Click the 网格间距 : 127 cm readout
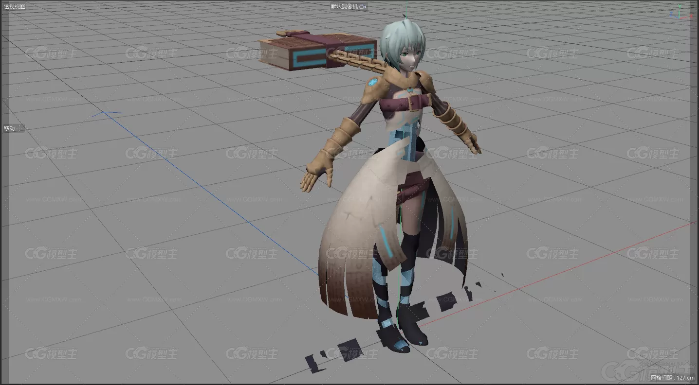The height and width of the screenshot is (385, 699). 673,378
